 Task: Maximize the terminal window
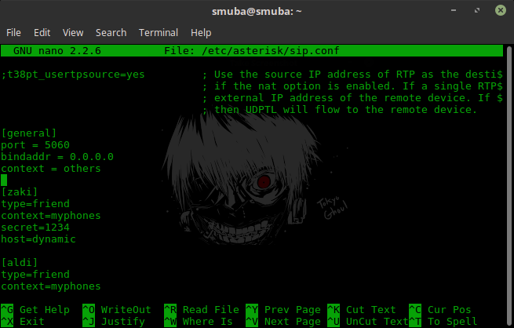[477, 10]
